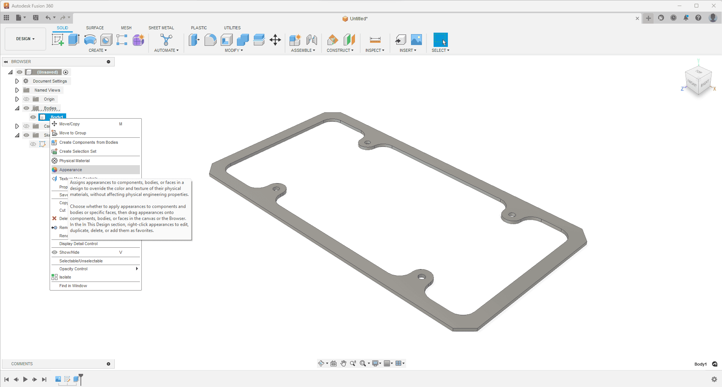The image size is (722, 387).
Task: Switch to the SHEET METAL tab
Action: coord(161,28)
